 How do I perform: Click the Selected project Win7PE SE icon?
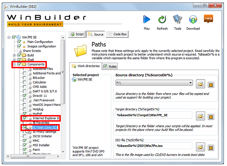point(74,79)
